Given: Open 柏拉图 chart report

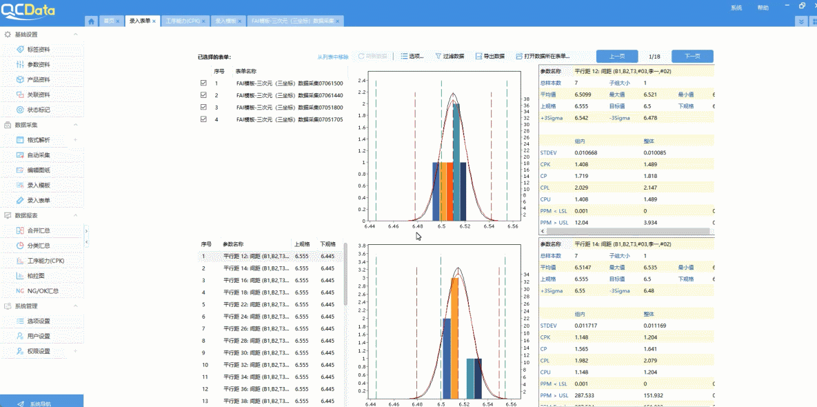Looking at the screenshot, I should (34, 276).
